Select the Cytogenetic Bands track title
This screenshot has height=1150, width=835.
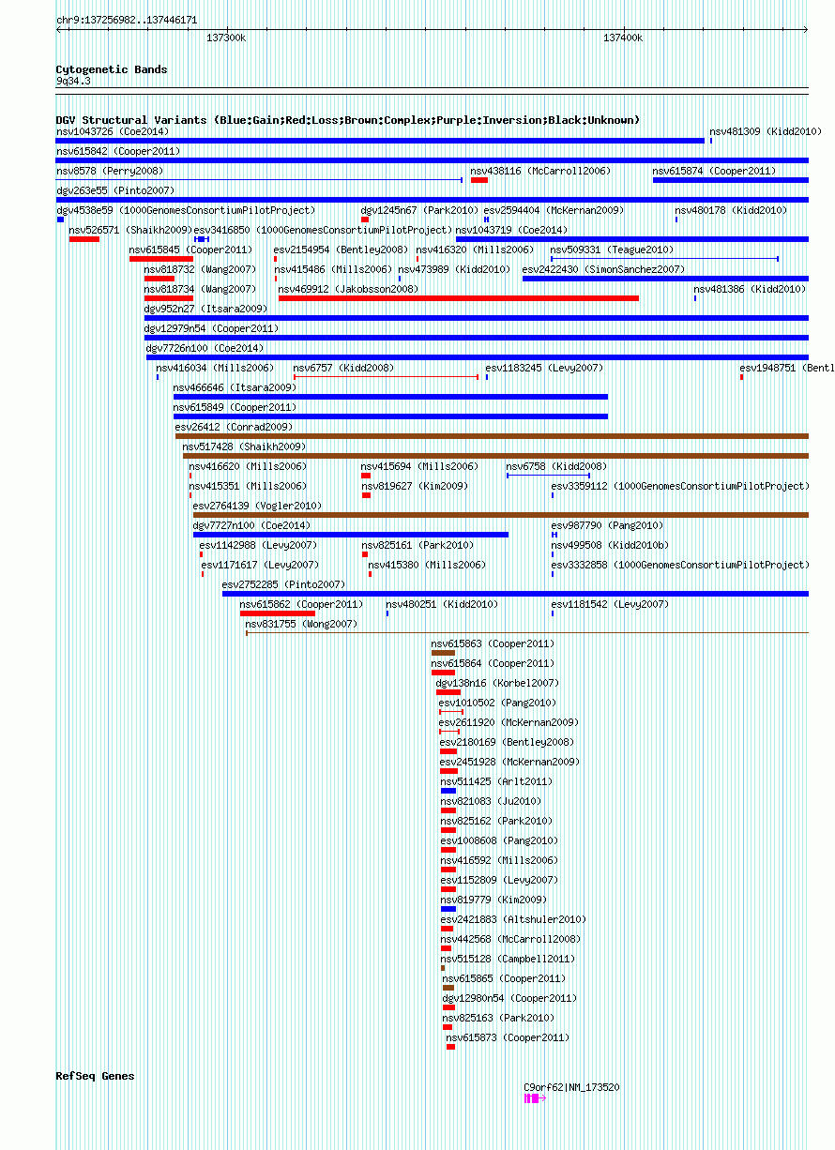pyautogui.click(x=112, y=69)
